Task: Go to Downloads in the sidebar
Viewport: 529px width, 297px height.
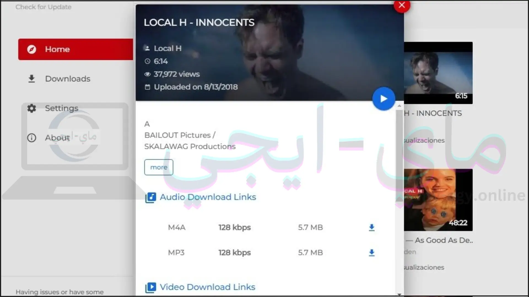Action: tap(68, 79)
